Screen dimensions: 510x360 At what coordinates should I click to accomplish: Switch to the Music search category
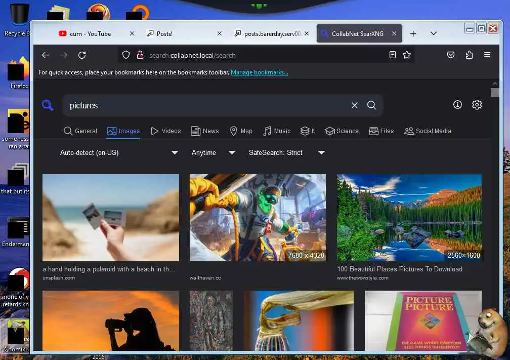(277, 131)
